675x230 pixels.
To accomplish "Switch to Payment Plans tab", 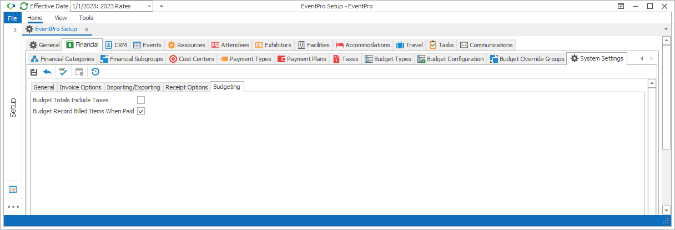I will click(302, 59).
